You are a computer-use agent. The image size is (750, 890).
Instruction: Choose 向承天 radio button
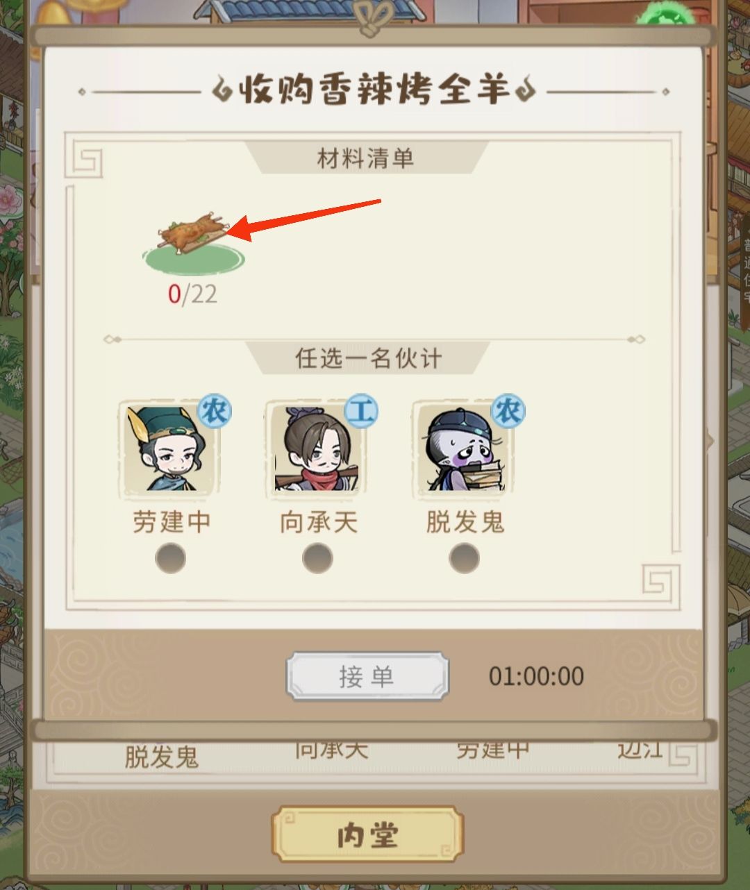(x=317, y=558)
